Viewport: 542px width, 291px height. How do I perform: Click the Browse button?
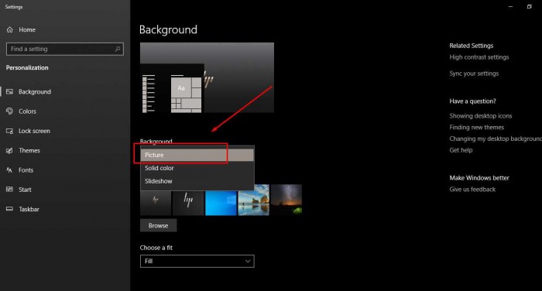coord(158,226)
